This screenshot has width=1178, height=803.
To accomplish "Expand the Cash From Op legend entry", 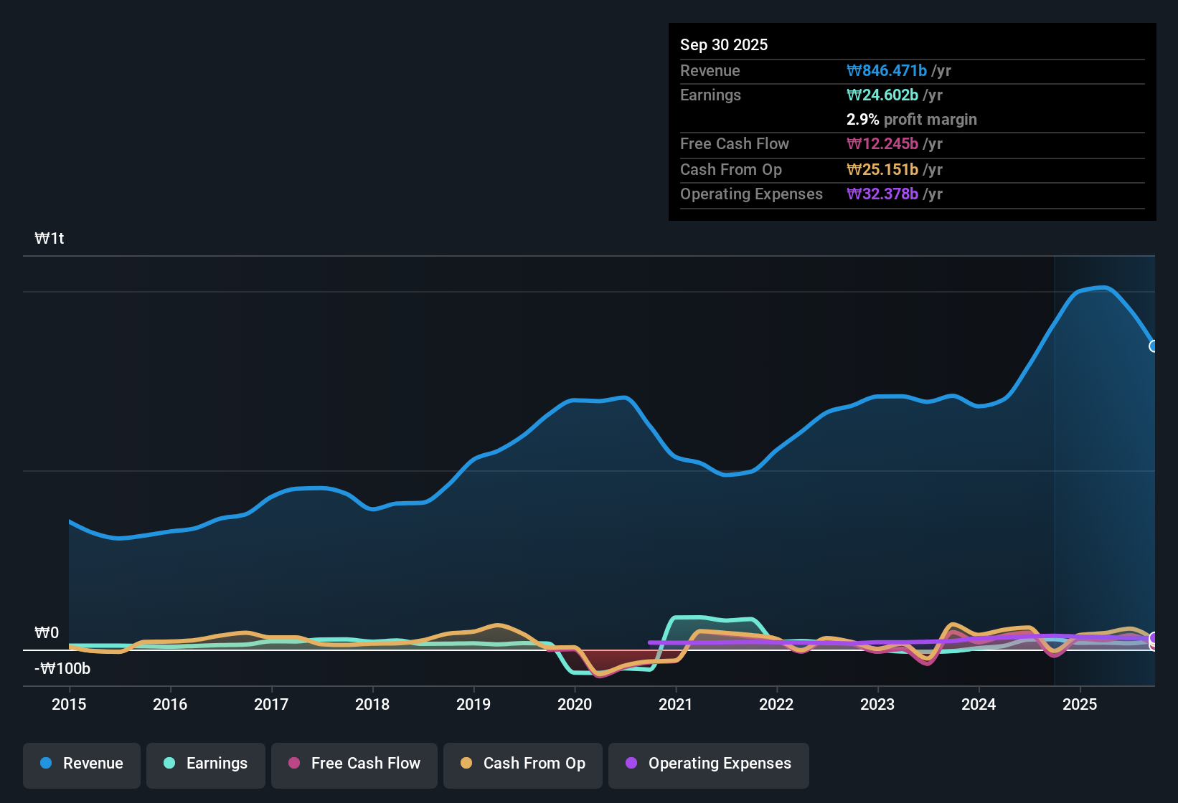I will 522,765.
